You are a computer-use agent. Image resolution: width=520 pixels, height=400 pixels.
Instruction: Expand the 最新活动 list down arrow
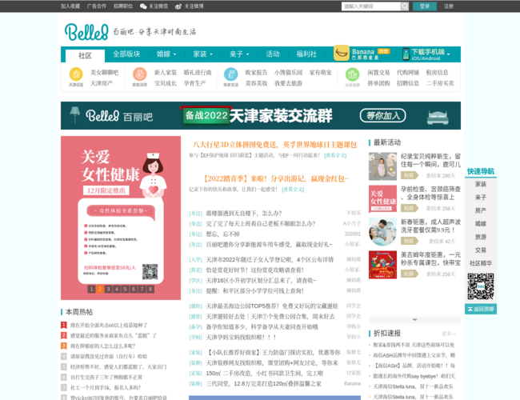pos(414,320)
